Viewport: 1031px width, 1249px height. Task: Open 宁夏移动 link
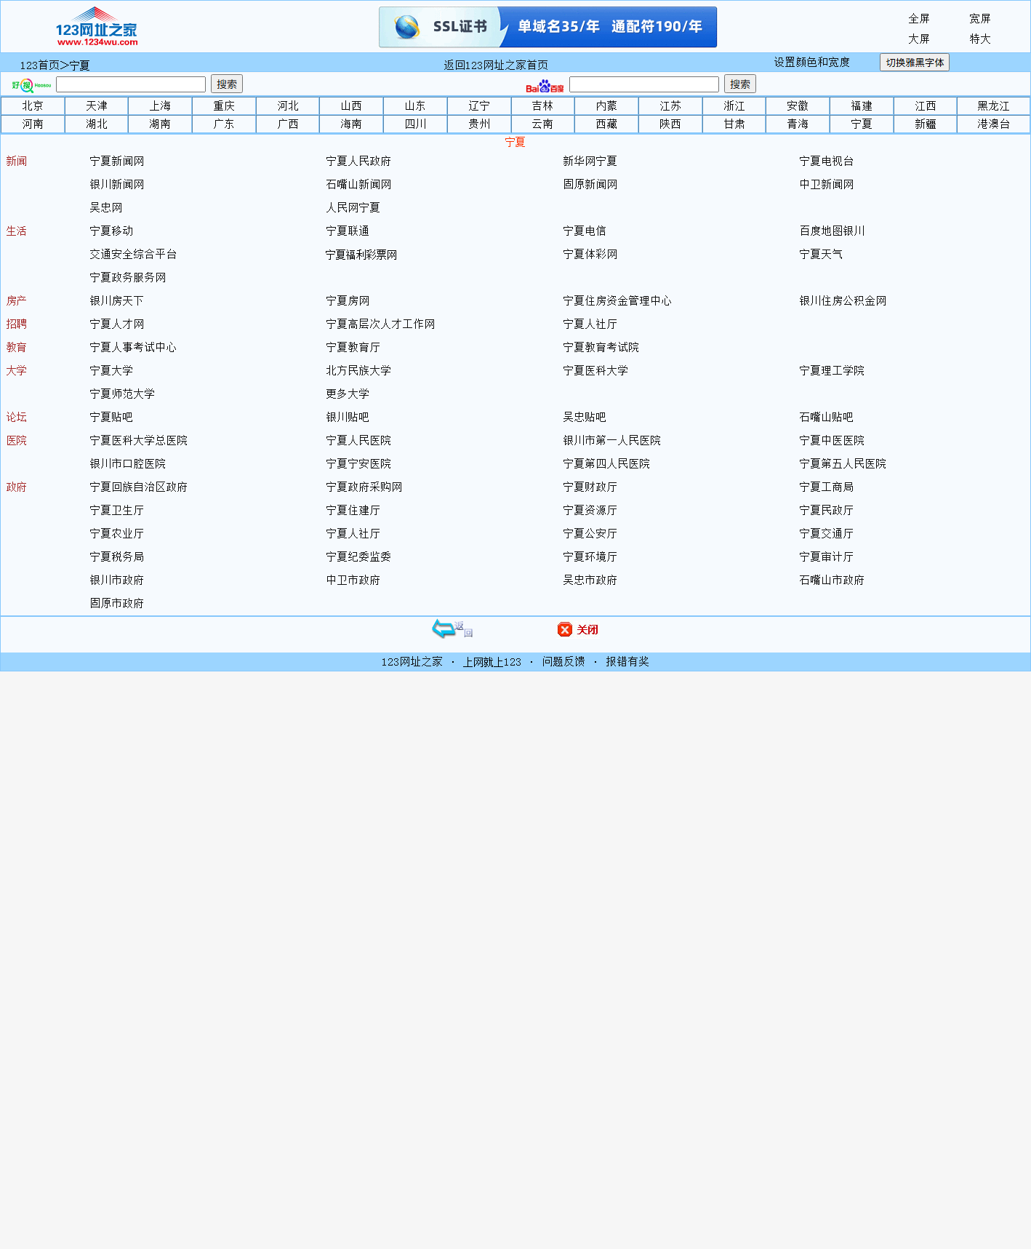111,231
